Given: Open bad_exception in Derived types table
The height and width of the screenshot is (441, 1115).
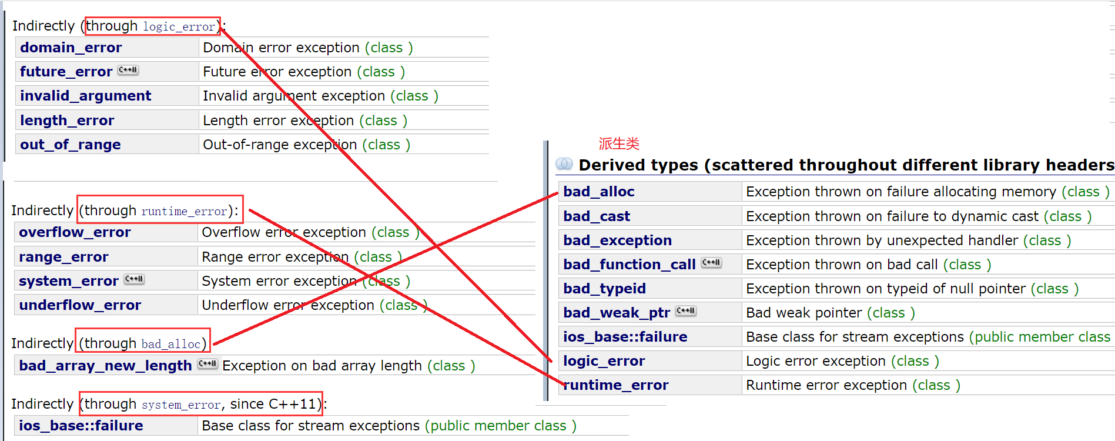Looking at the screenshot, I should pos(617,240).
